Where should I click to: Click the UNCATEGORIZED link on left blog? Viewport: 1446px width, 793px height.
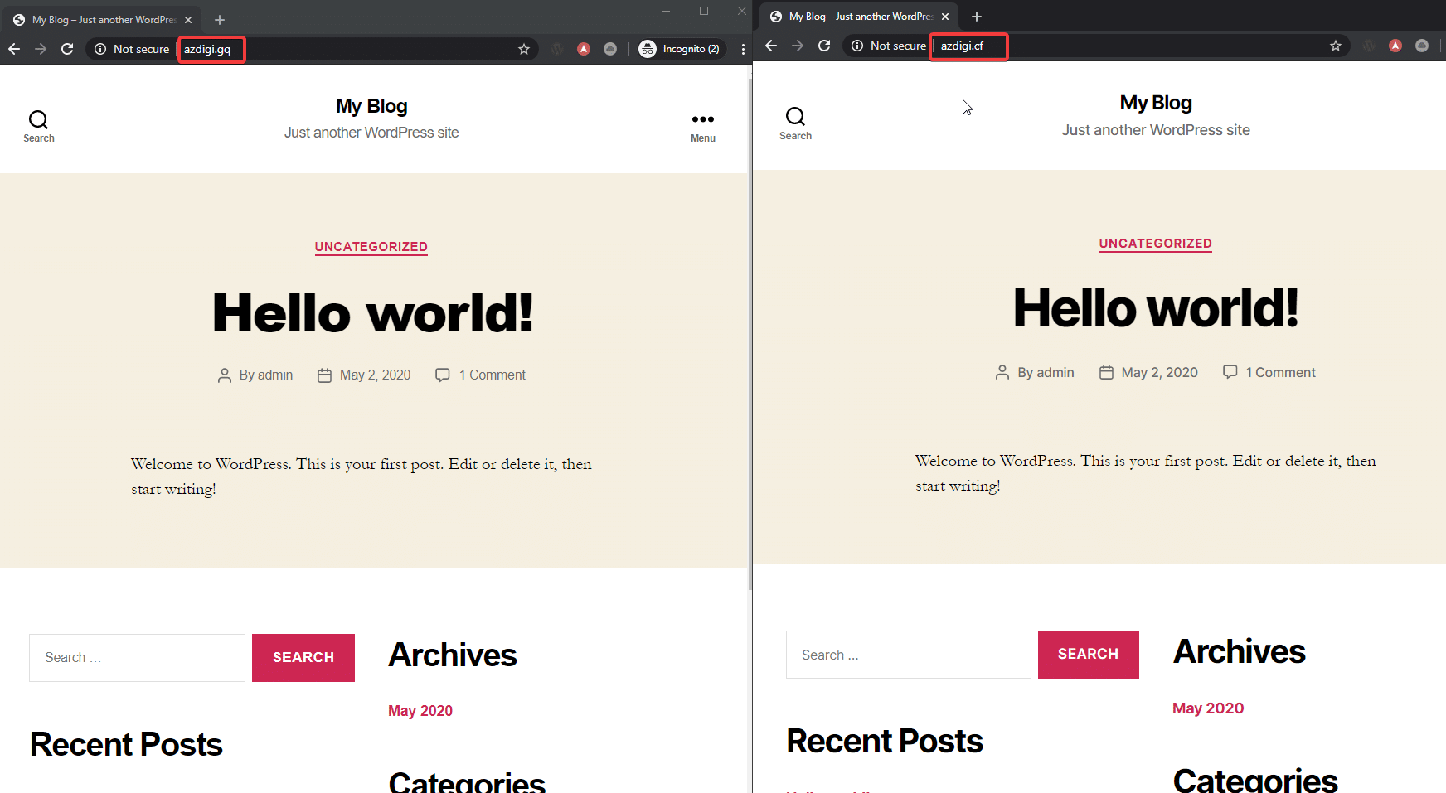[x=371, y=247]
